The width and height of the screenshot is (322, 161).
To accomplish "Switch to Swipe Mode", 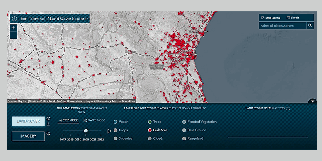I will pyautogui.click(x=95, y=120).
